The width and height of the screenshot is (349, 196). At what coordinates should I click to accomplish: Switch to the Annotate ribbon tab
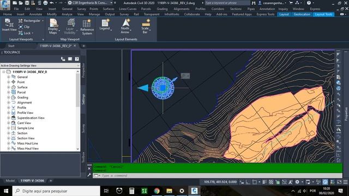(35, 14)
